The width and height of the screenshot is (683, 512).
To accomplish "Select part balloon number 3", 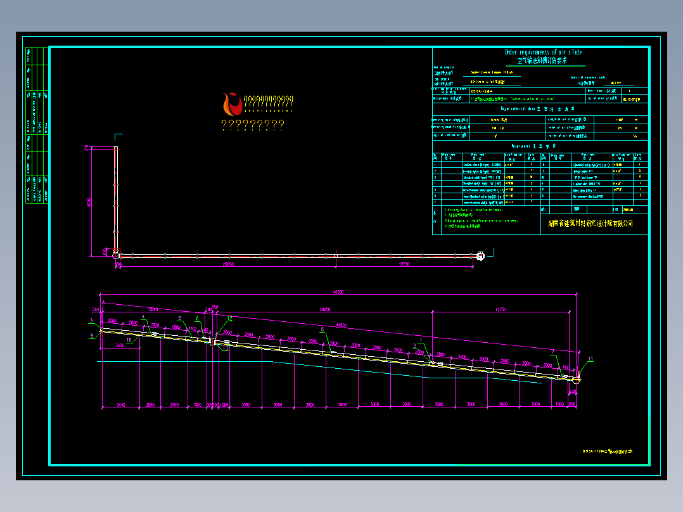I will point(91,320).
